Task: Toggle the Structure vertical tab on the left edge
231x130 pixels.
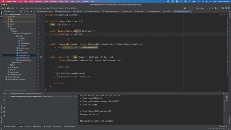Action: click(x=1, y=109)
